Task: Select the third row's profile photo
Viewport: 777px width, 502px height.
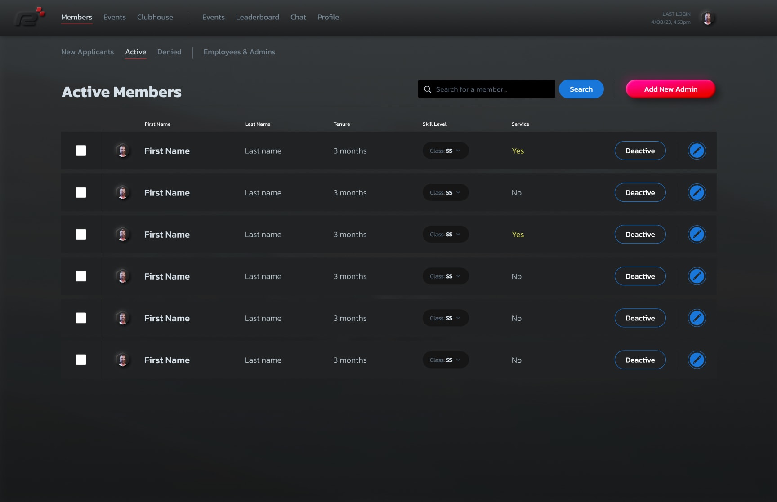Action: pyautogui.click(x=122, y=234)
